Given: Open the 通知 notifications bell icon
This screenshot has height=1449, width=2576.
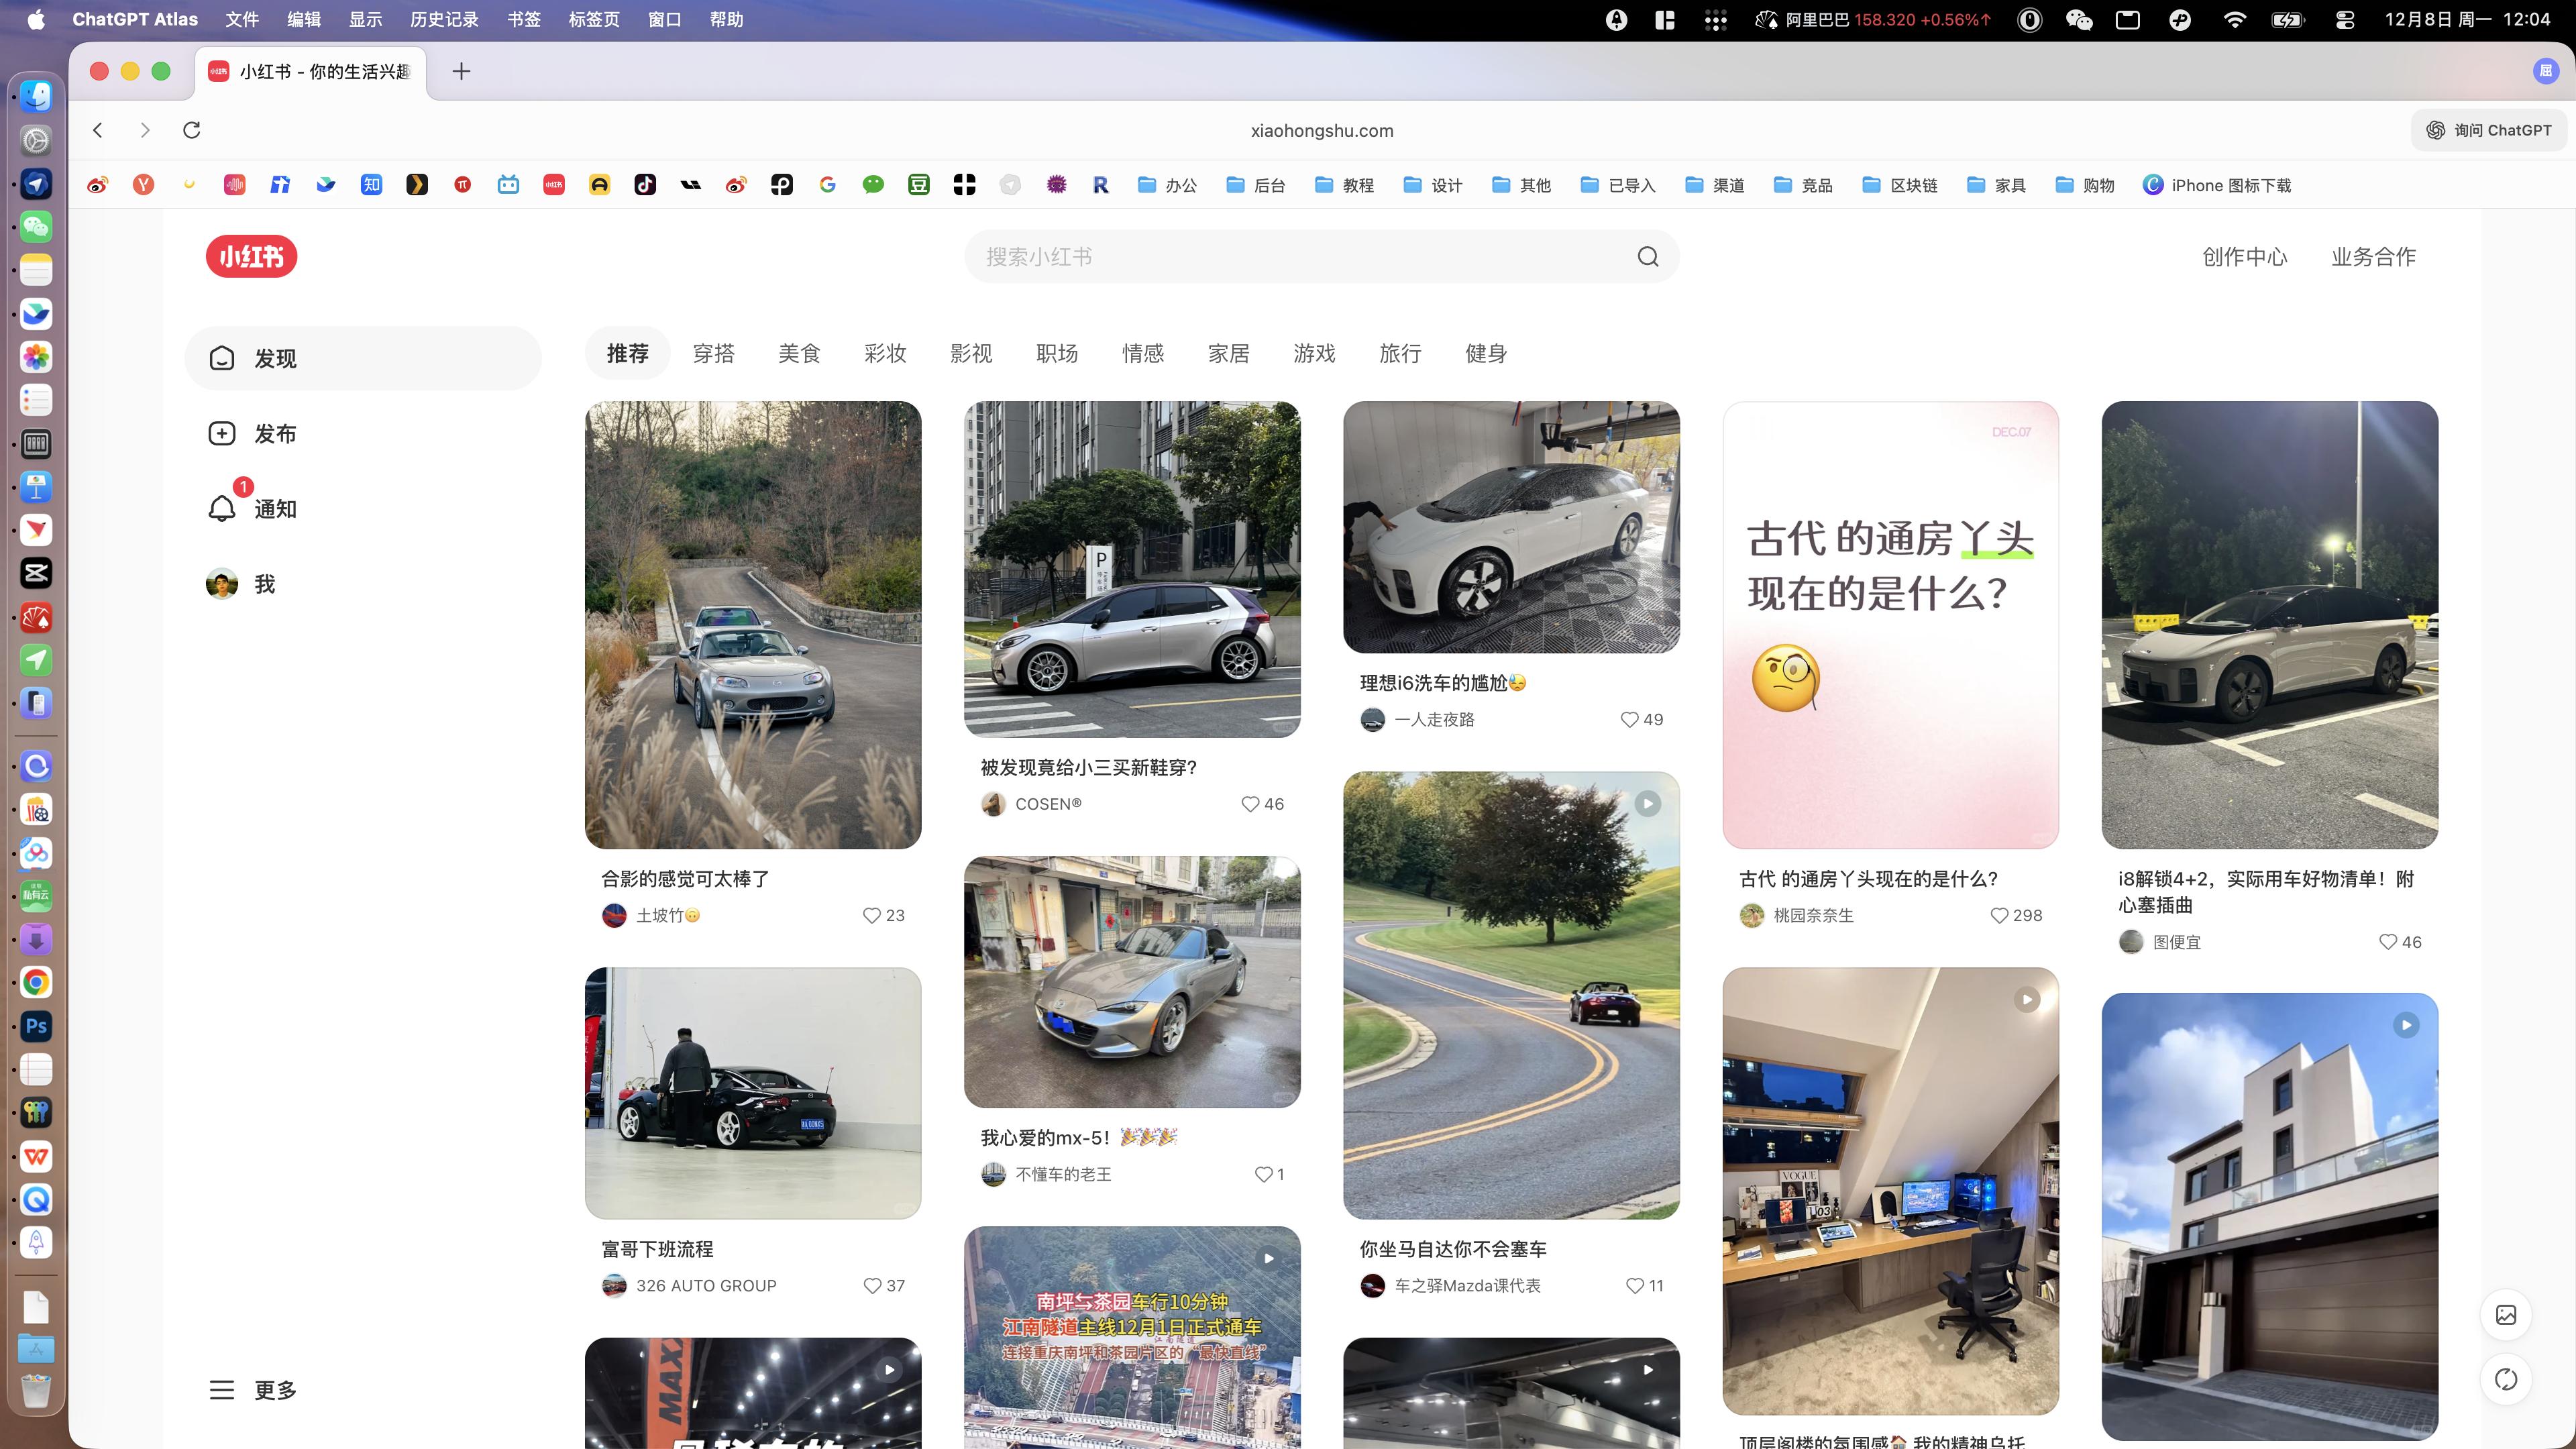Looking at the screenshot, I should click(x=221, y=508).
